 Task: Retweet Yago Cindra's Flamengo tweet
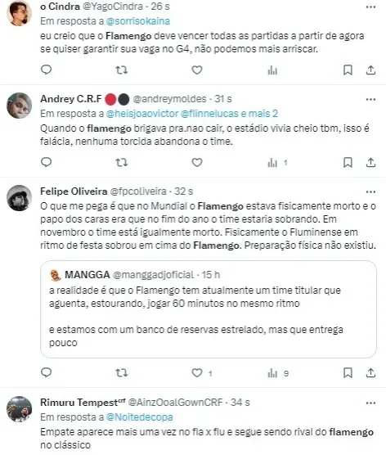(x=122, y=70)
